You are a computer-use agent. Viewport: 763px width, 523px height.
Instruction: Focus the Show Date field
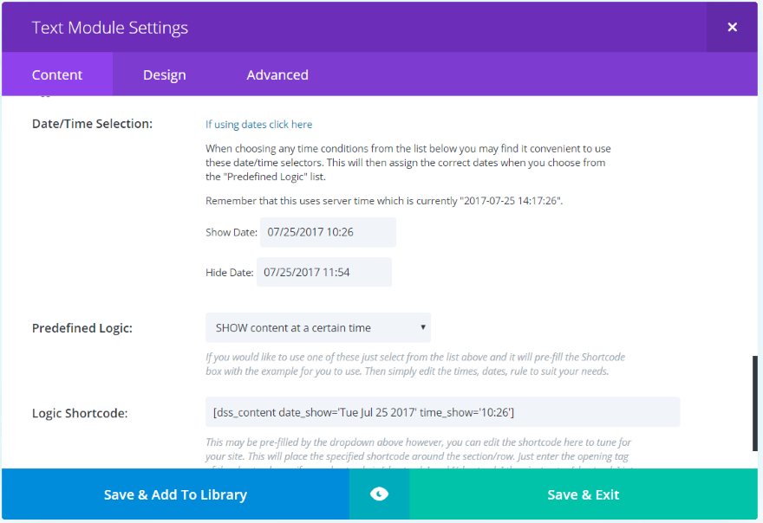coord(328,232)
